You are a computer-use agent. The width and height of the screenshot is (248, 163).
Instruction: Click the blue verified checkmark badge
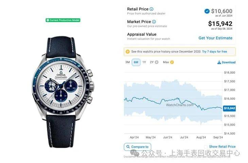(x=207, y=11)
